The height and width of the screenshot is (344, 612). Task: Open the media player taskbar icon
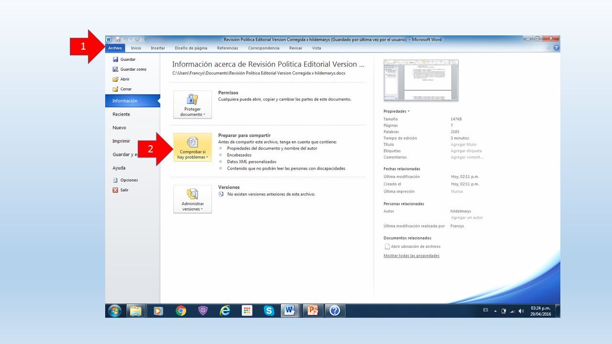click(x=158, y=311)
